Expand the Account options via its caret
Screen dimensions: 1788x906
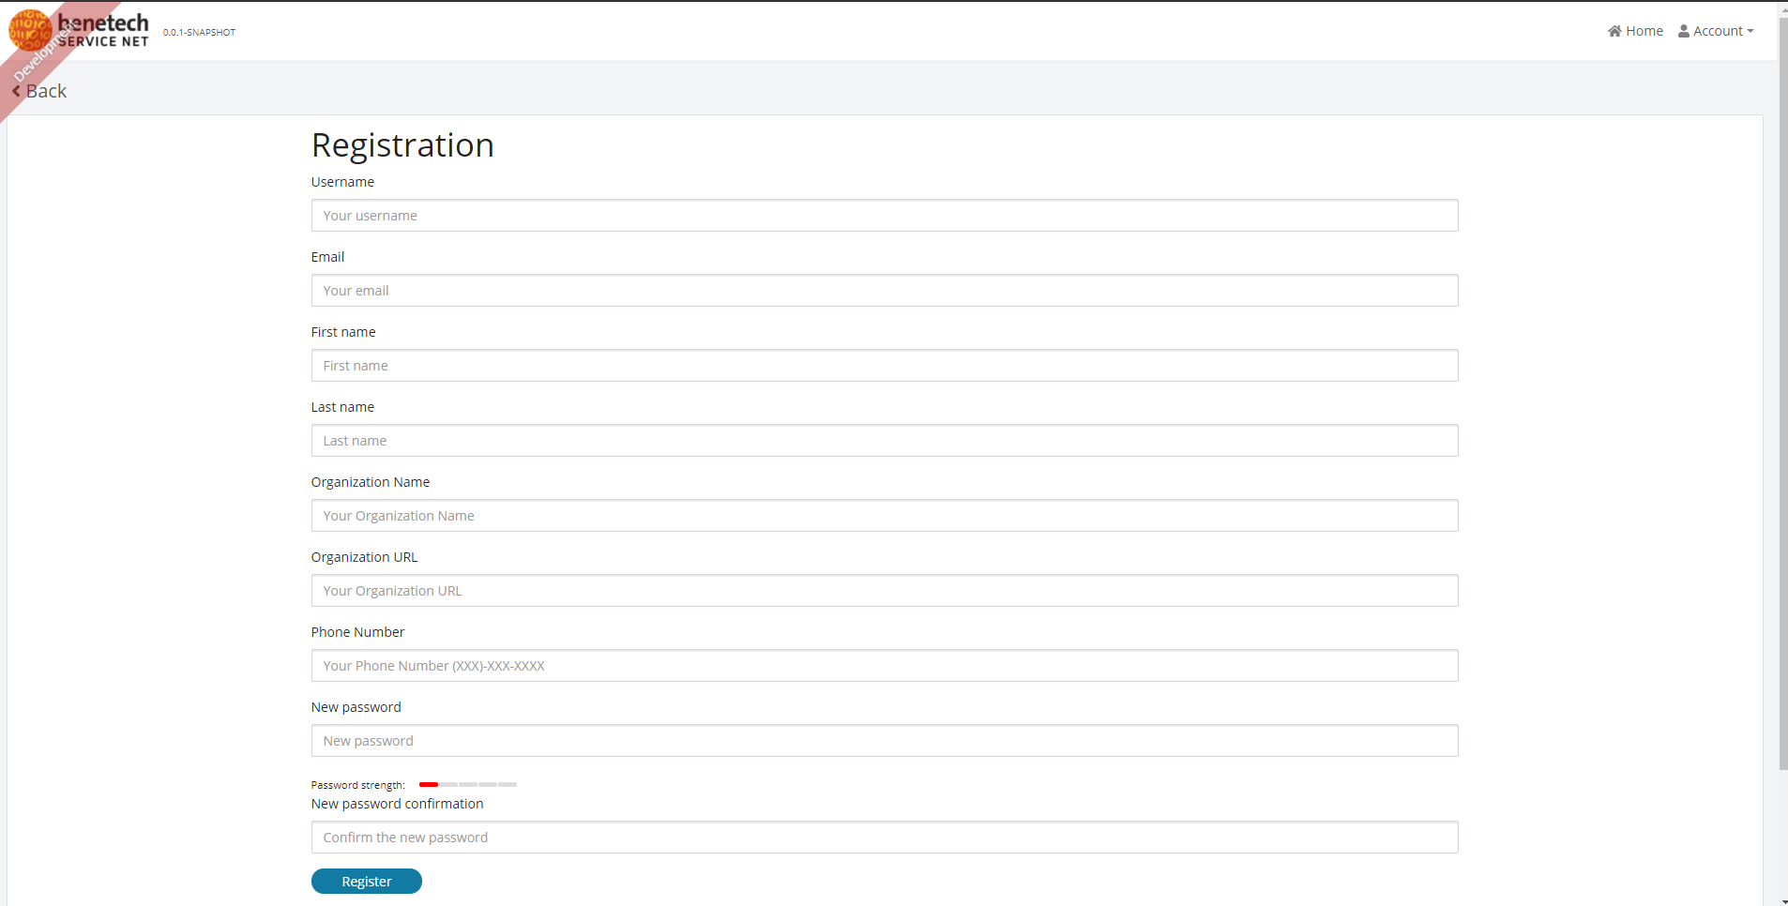pyautogui.click(x=1750, y=31)
